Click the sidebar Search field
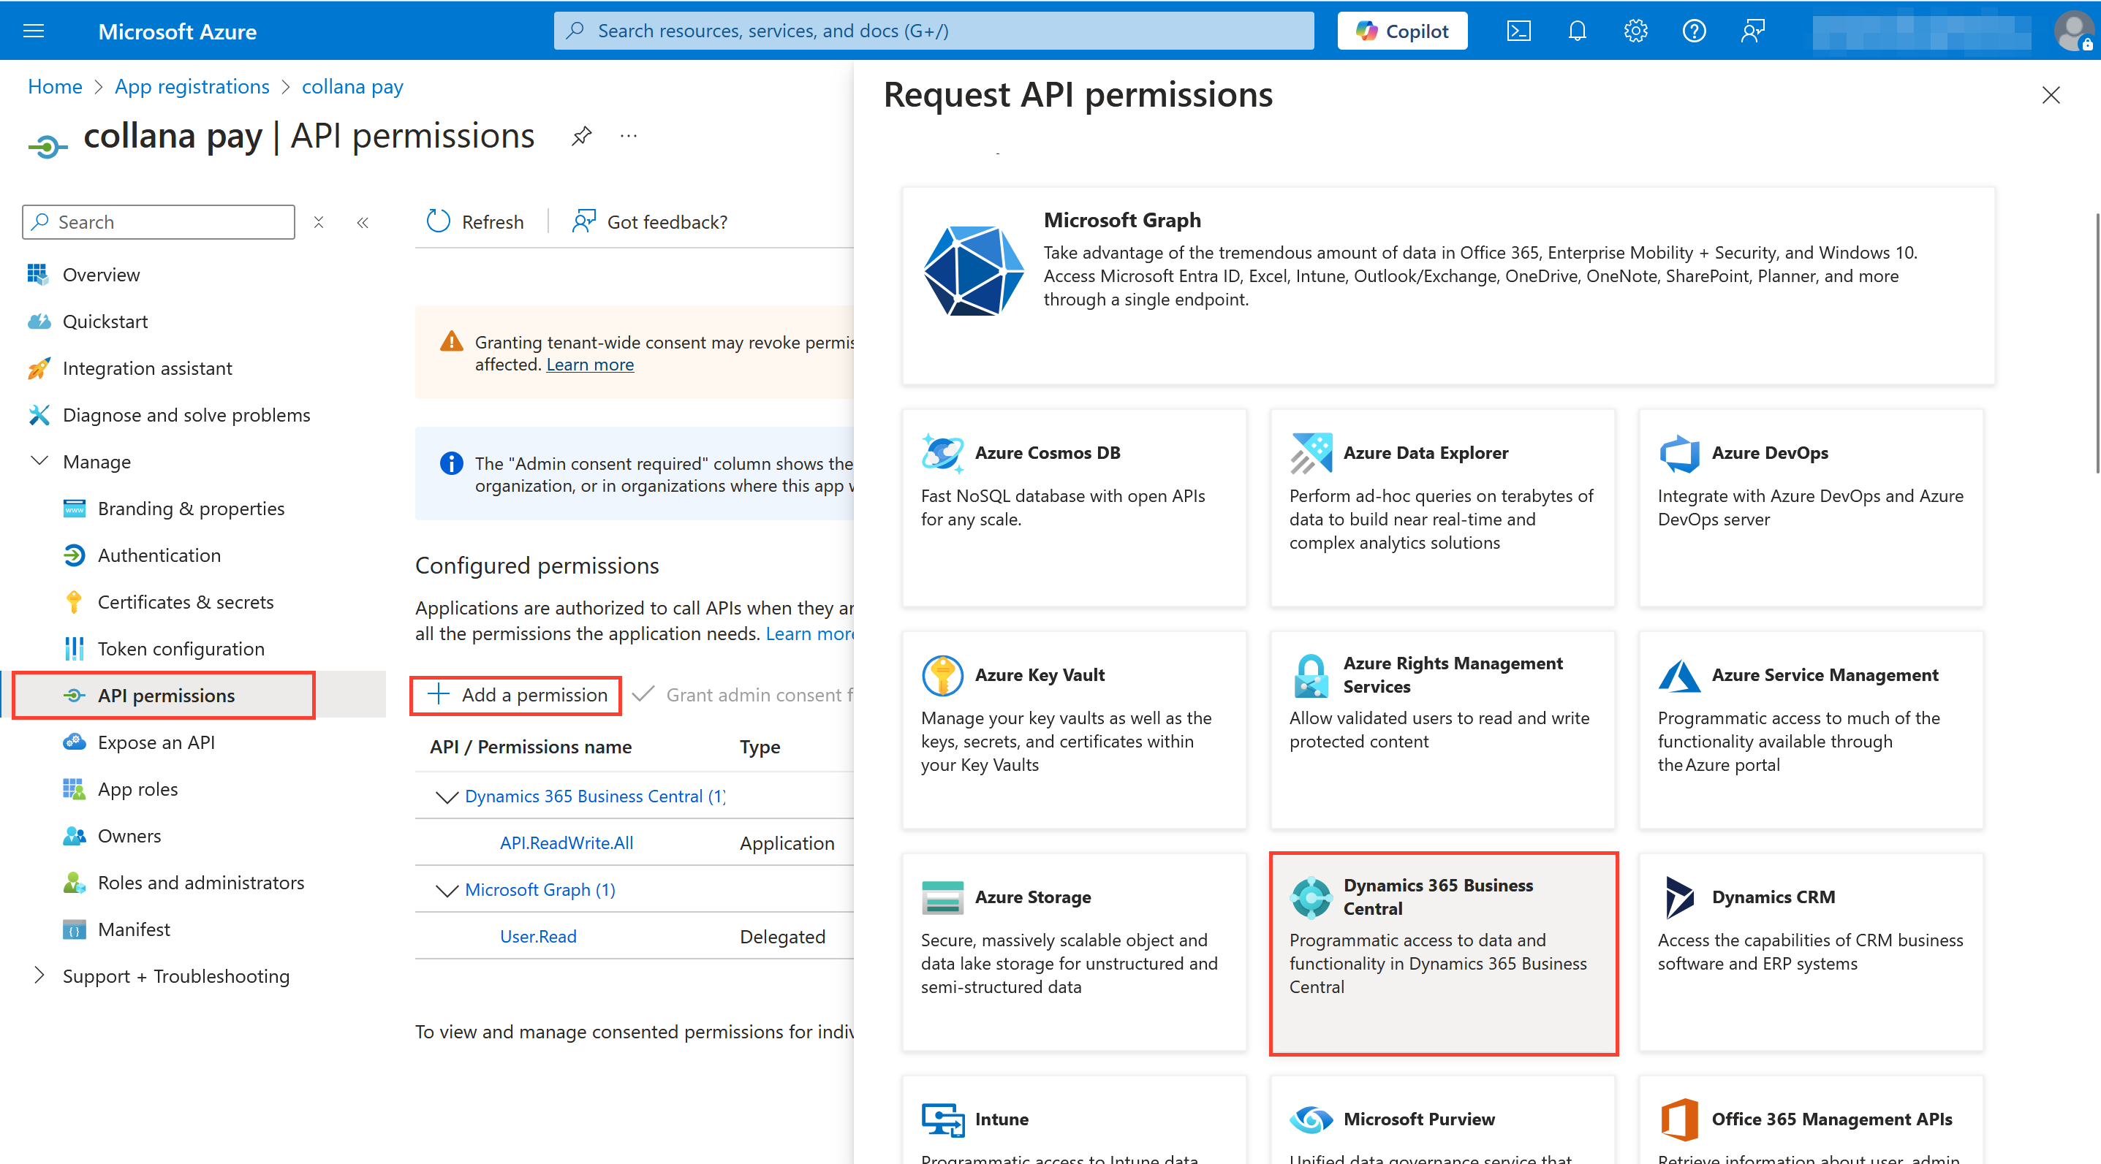Screen dimensions: 2101x1164 pos(158,221)
